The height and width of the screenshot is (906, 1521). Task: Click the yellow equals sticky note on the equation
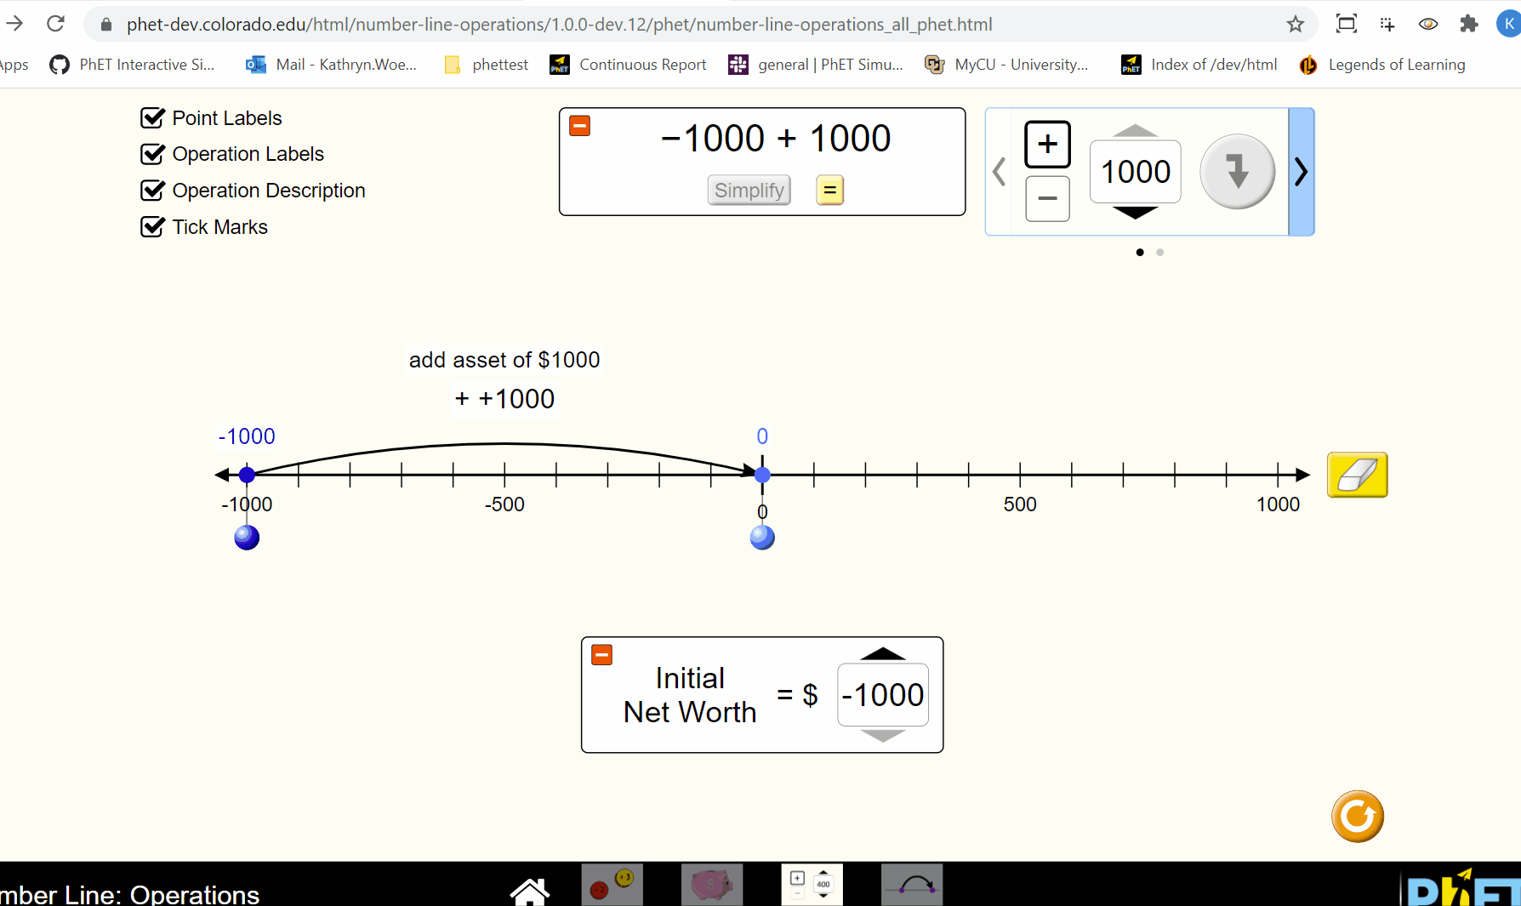coord(829,190)
